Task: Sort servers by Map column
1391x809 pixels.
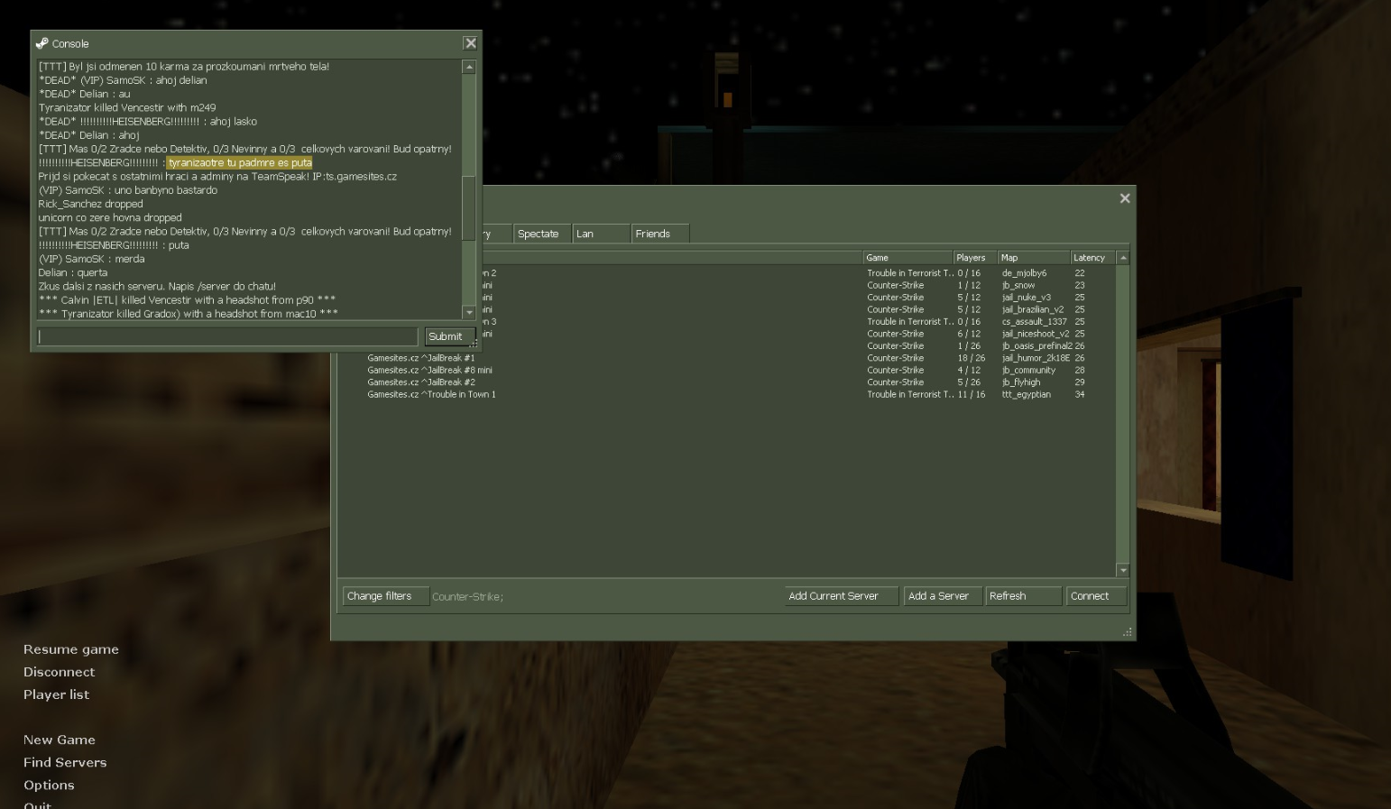Action: pyautogui.click(x=1034, y=258)
